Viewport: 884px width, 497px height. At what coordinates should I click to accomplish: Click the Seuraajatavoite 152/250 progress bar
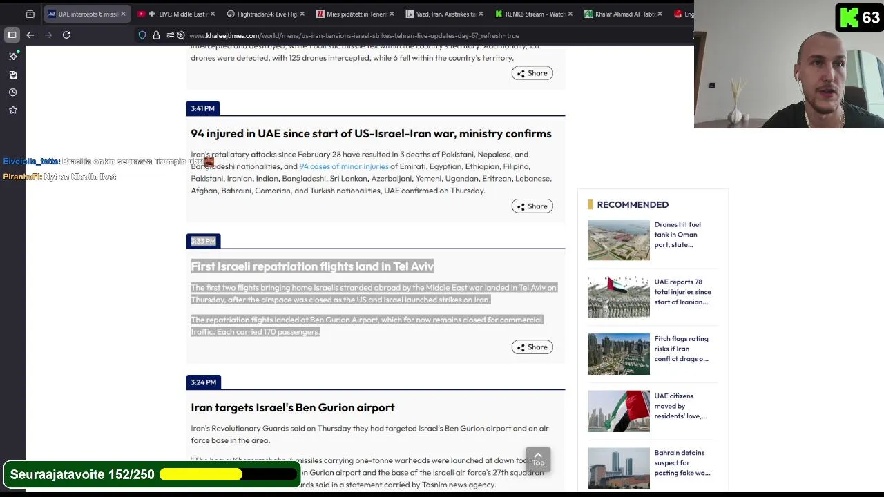(229, 475)
